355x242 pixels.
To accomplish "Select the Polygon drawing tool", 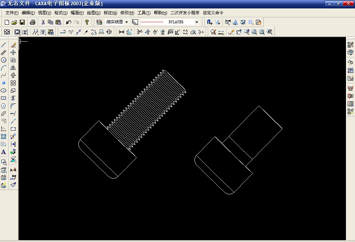I will [x=3, y=106].
